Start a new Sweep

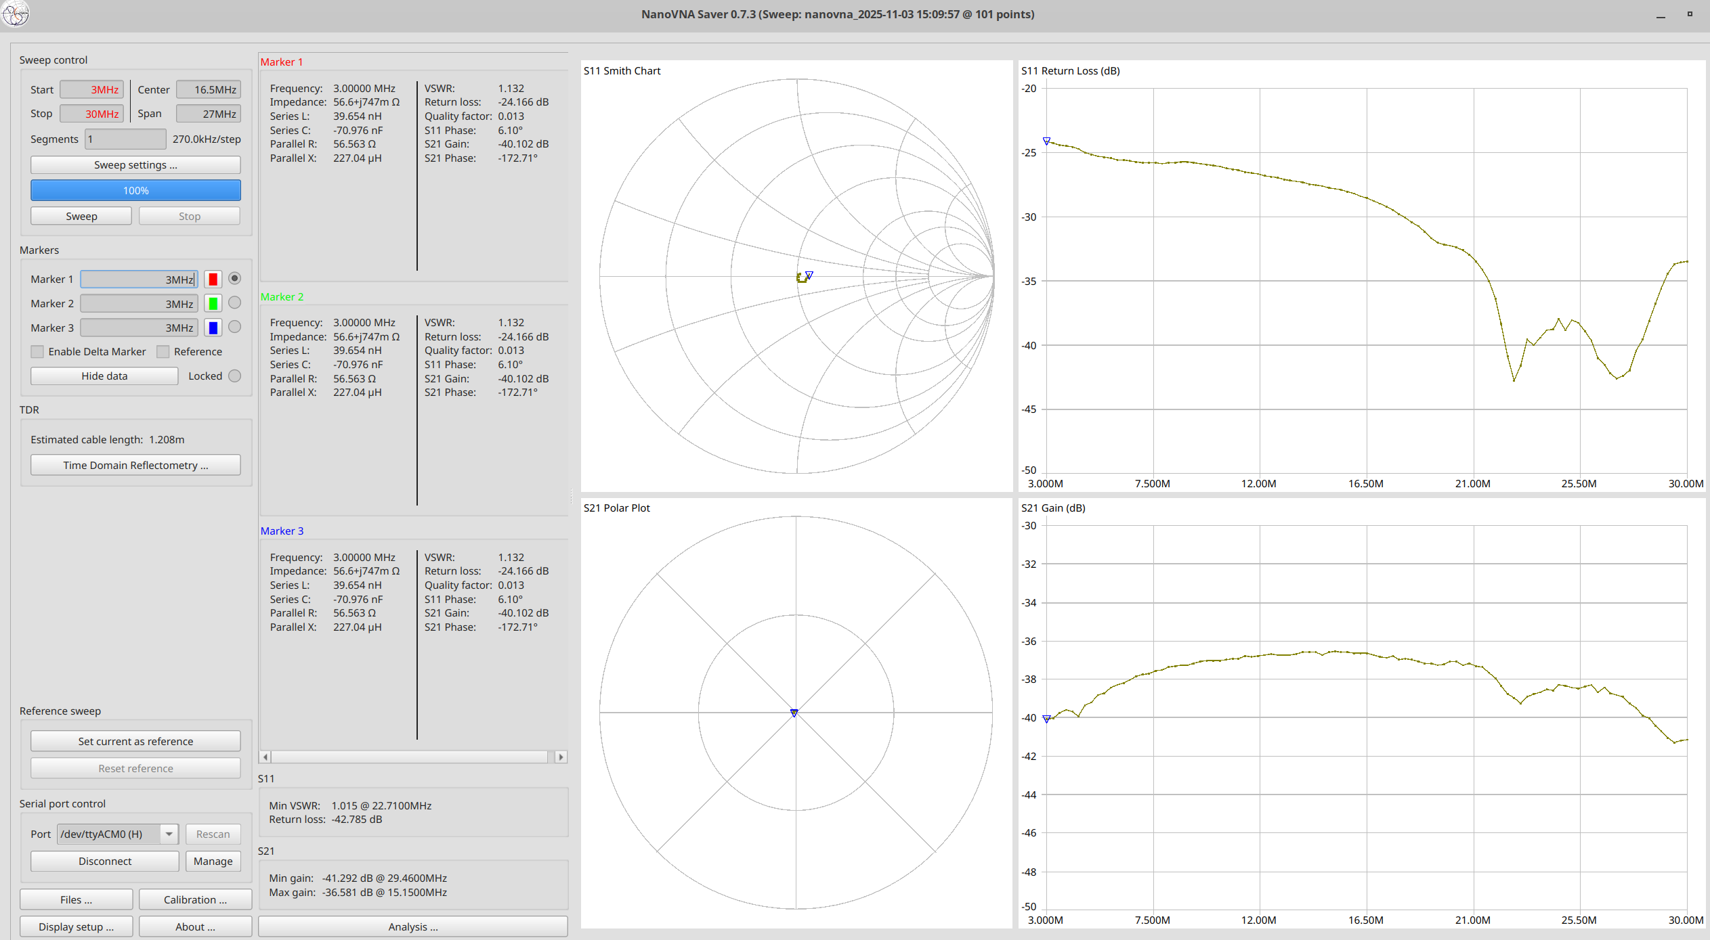click(x=81, y=215)
